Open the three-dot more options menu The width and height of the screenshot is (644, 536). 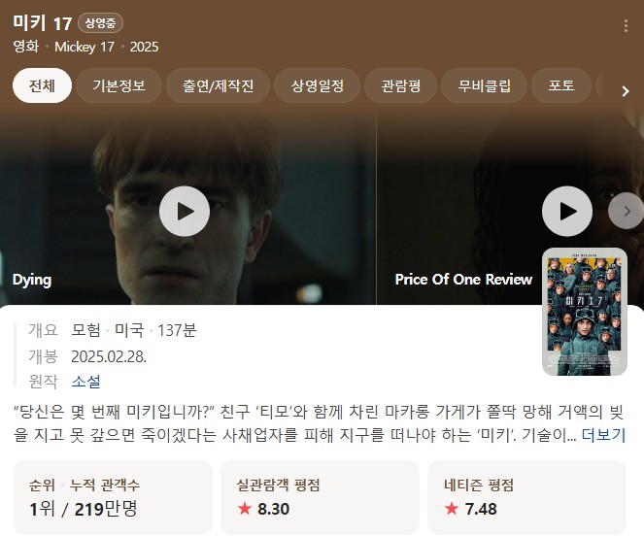pyautogui.click(x=626, y=26)
